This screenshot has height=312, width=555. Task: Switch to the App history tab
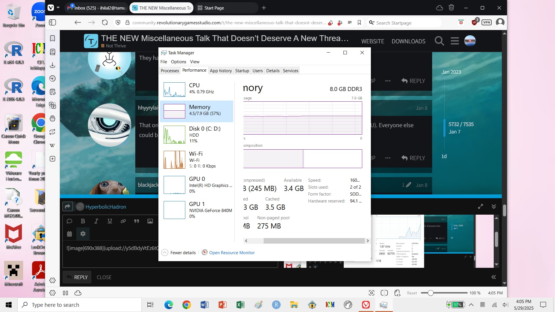tap(221, 70)
